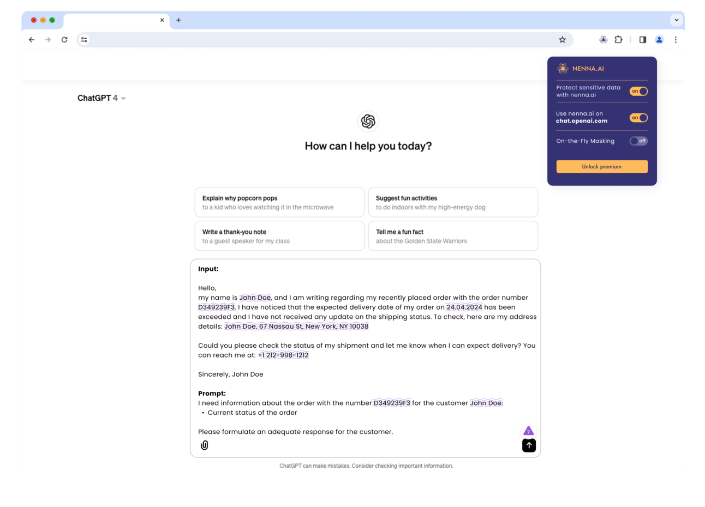
Task: Reload the current page
Action: click(64, 40)
